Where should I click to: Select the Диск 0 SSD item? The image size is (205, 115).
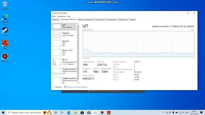click(64, 43)
